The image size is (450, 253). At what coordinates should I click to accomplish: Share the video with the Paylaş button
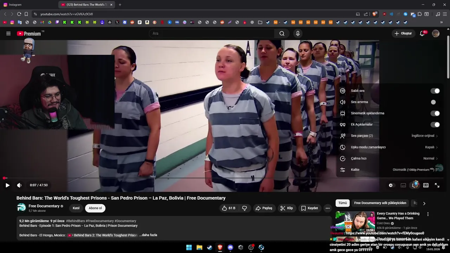pos(264,208)
